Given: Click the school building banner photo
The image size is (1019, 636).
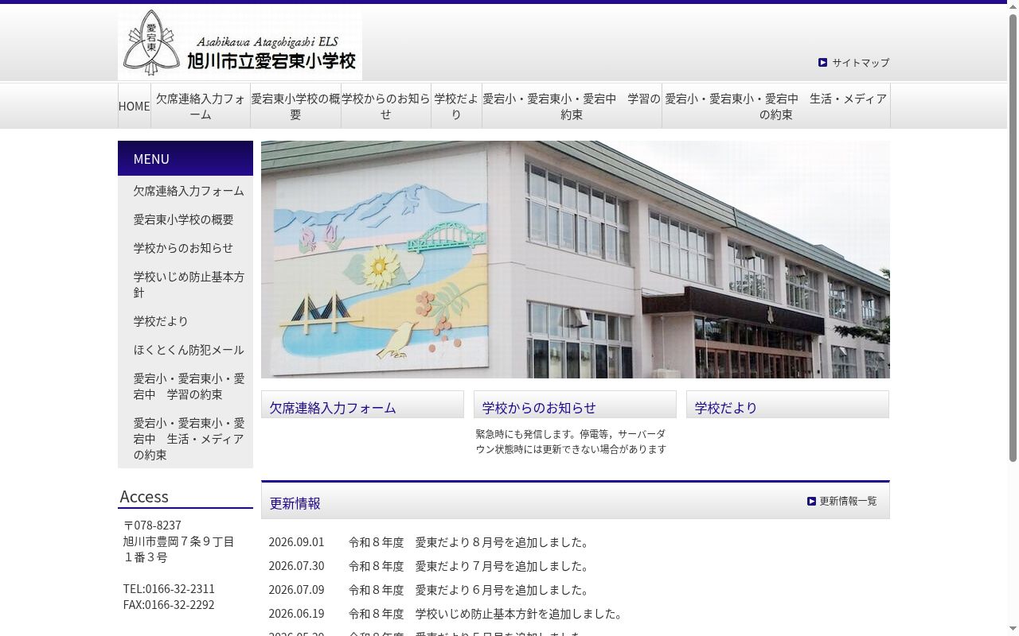Looking at the screenshot, I should pyautogui.click(x=576, y=259).
